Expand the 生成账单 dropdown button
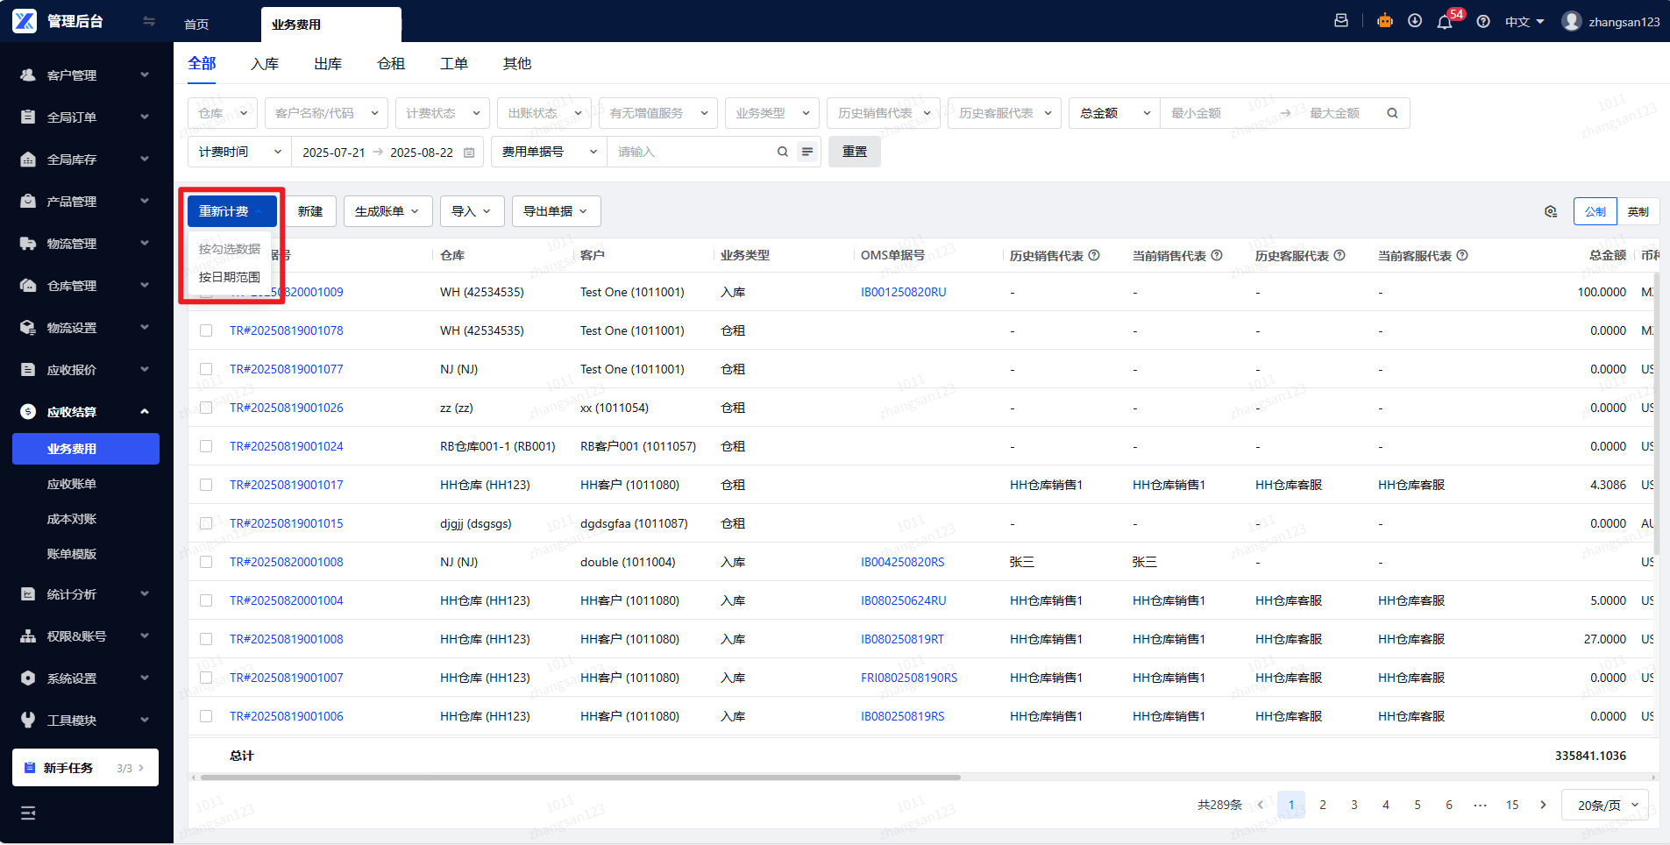The width and height of the screenshot is (1670, 845). point(387,211)
